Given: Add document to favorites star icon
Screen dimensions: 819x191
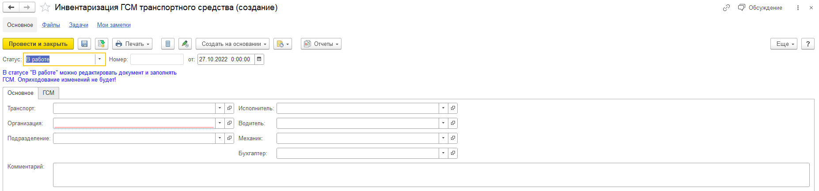Looking at the screenshot, I should [x=45, y=7].
